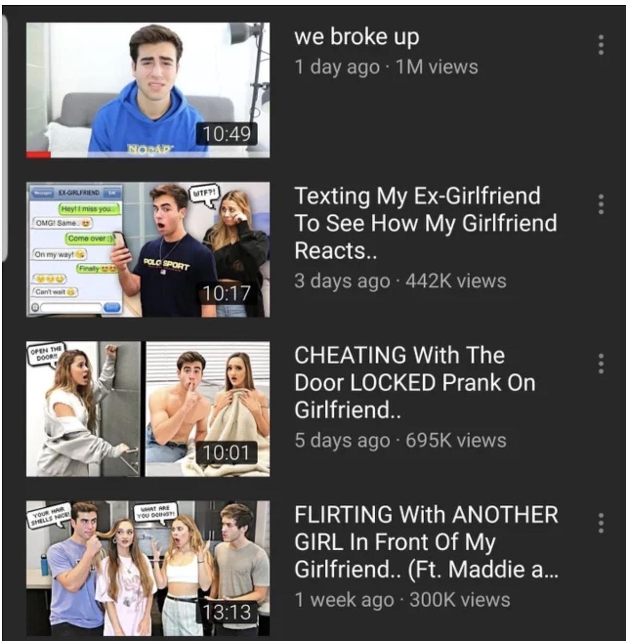Open the FLIRTING With ANOTHER GIRL thumbnail
The height and width of the screenshot is (641, 626).
coord(148,568)
